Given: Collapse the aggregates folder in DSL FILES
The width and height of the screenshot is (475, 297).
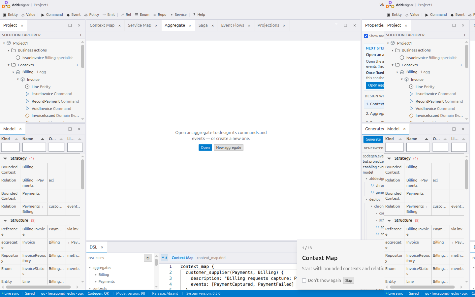Looking at the screenshot, I should pos(90,268).
